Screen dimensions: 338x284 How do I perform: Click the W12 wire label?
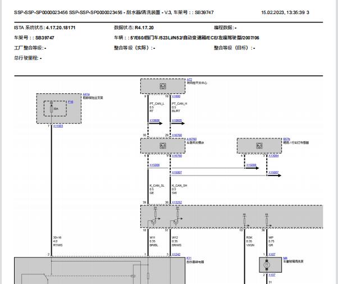[x=175, y=237]
